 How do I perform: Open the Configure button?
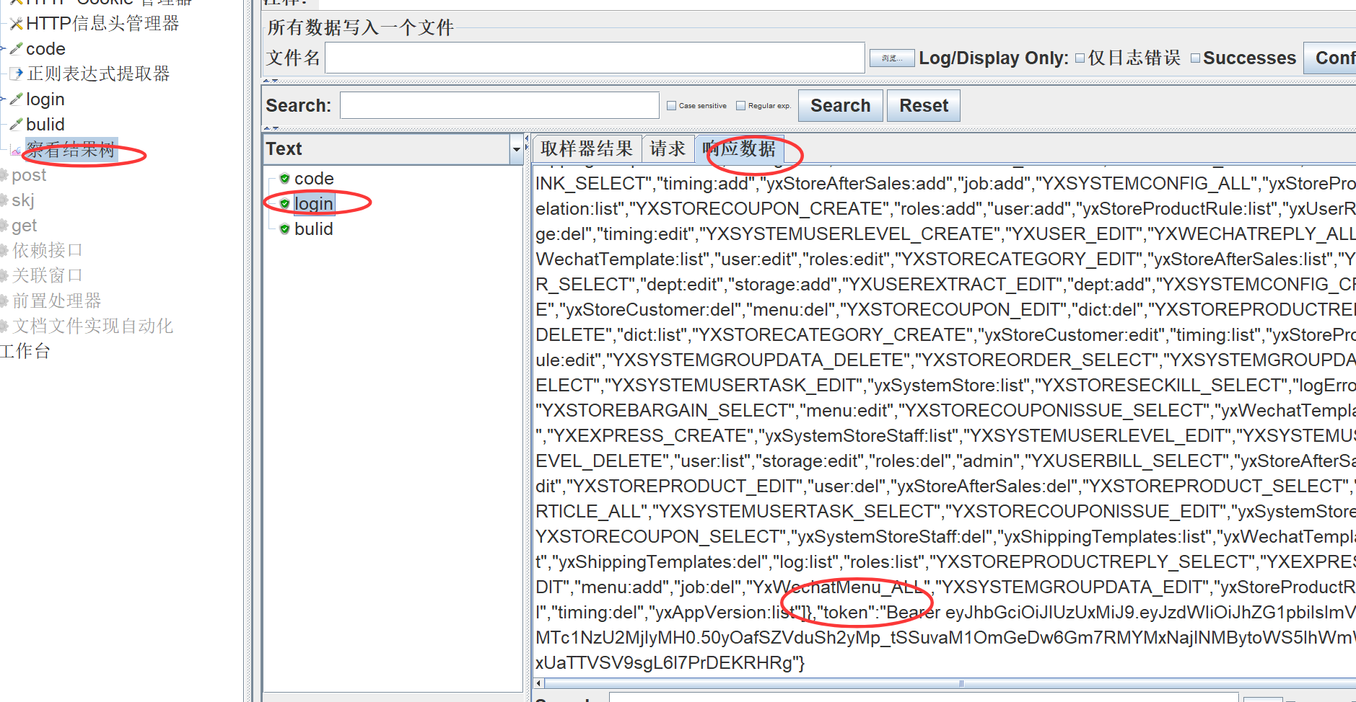click(x=1330, y=58)
